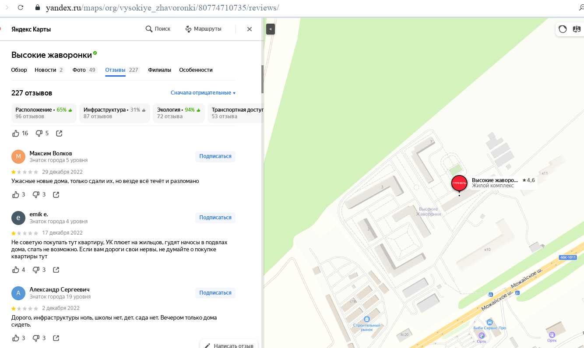Open Маршруты route planner
This screenshot has width=584, height=348.
coord(203,29)
